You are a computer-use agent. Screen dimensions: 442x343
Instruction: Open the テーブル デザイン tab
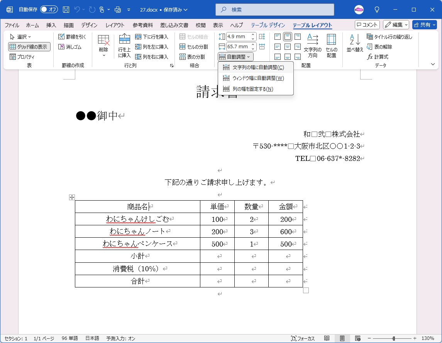(x=268, y=25)
